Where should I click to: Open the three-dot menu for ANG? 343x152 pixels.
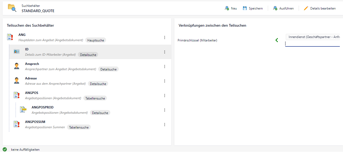pos(165,37)
